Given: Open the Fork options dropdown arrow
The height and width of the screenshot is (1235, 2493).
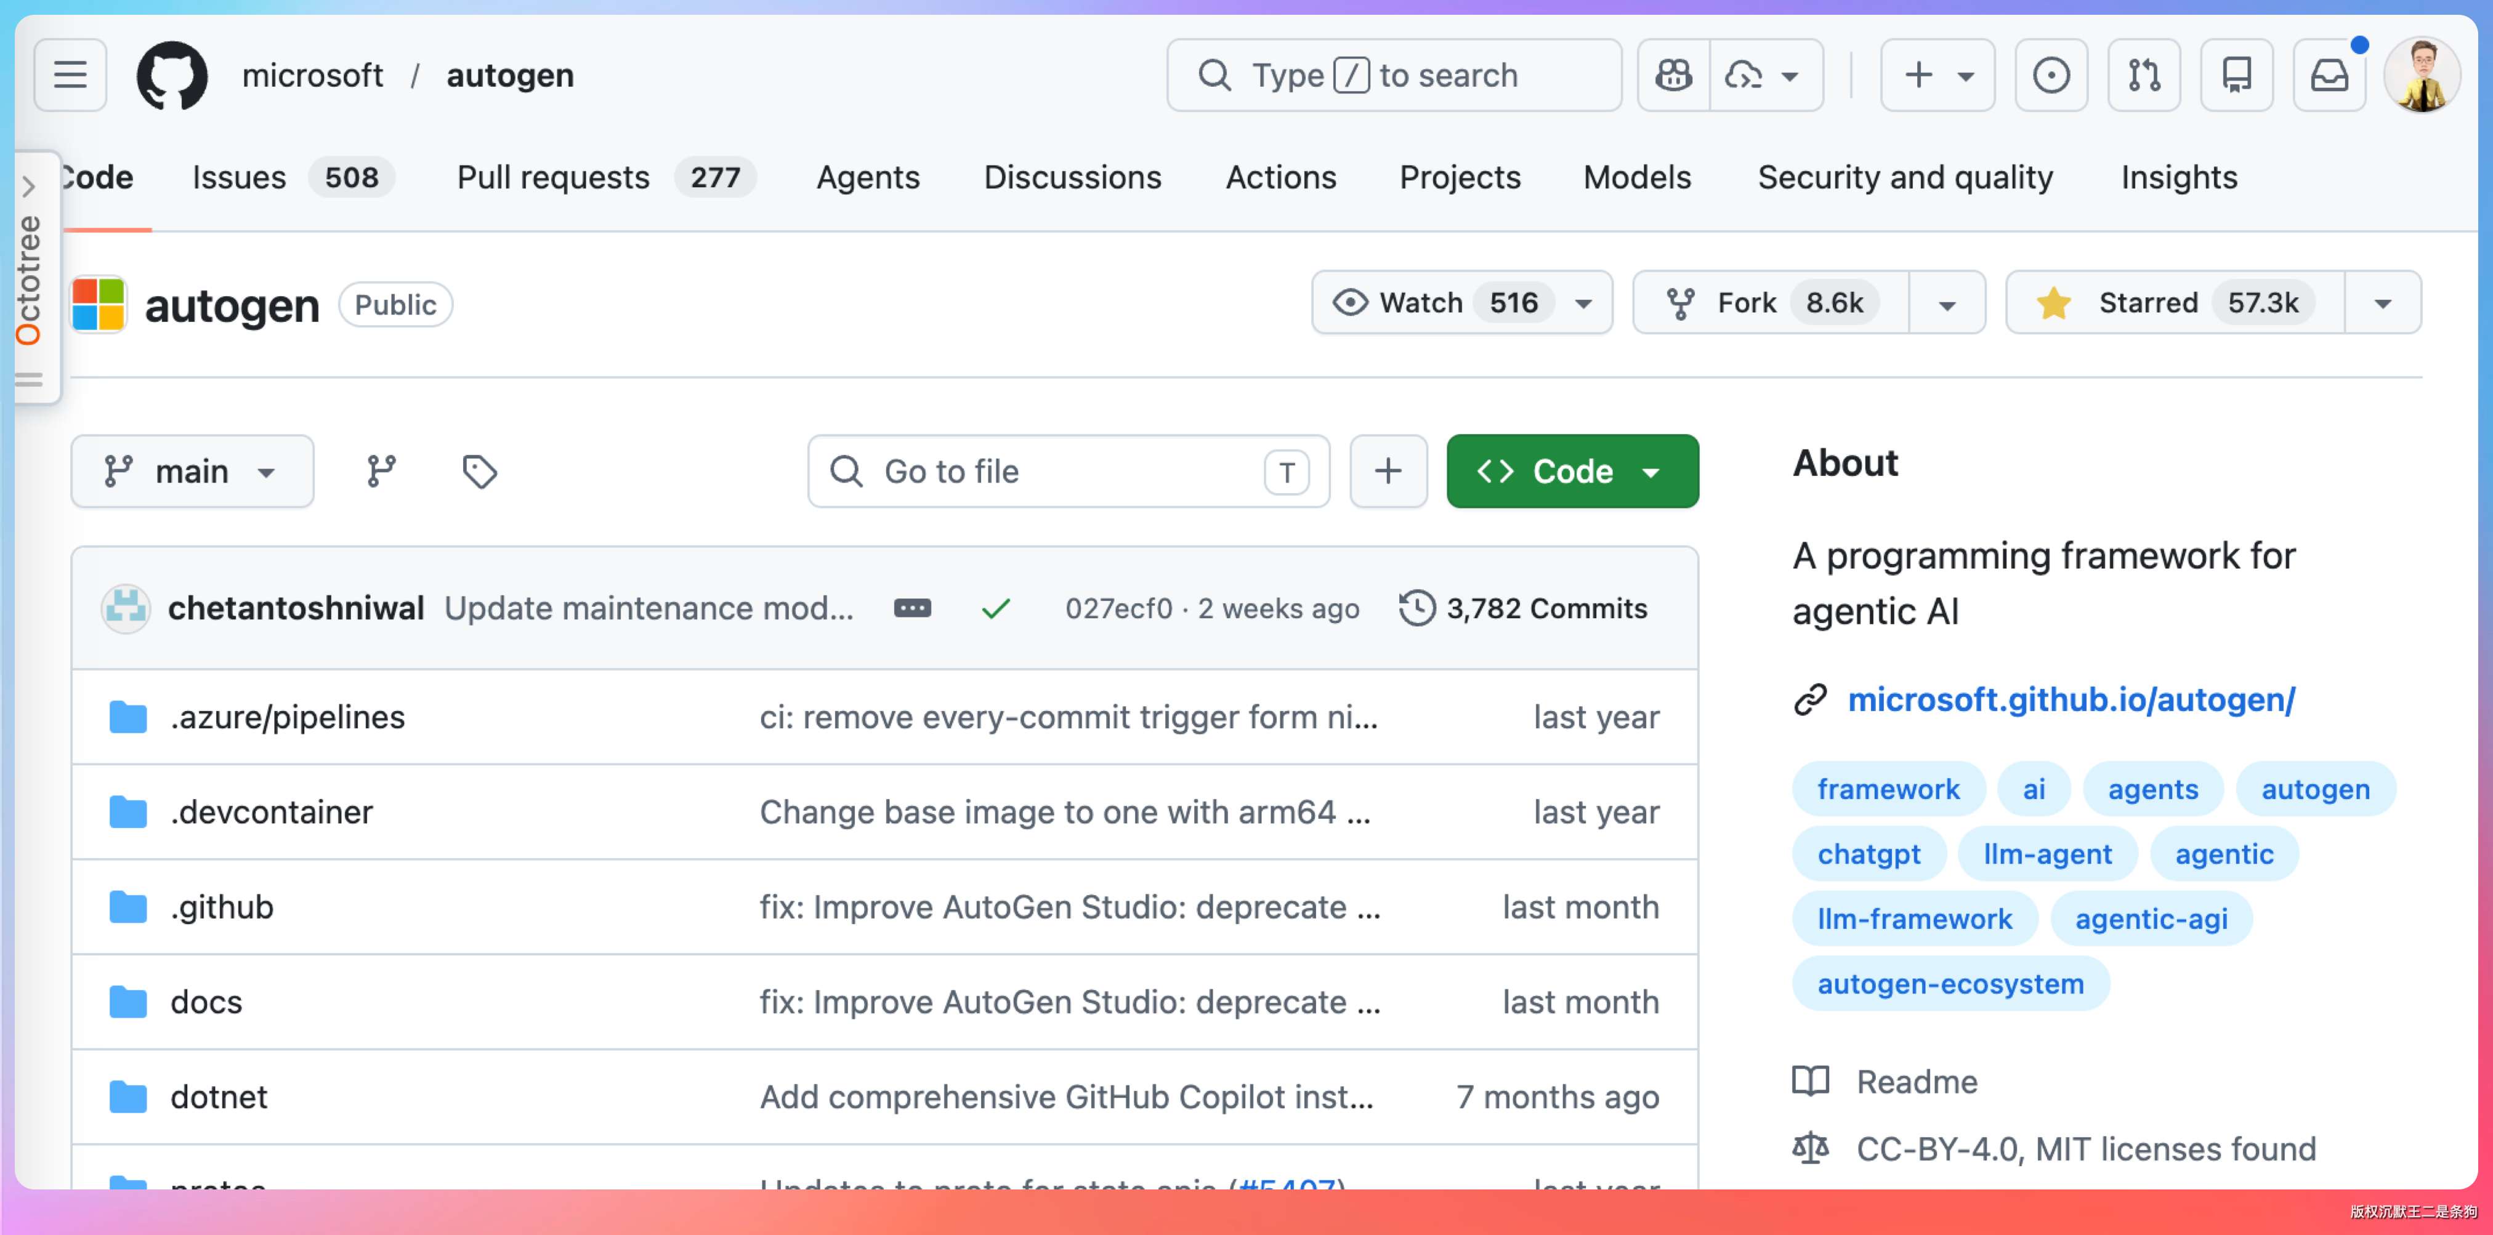Looking at the screenshot, I should click(x=1947, y=305).
